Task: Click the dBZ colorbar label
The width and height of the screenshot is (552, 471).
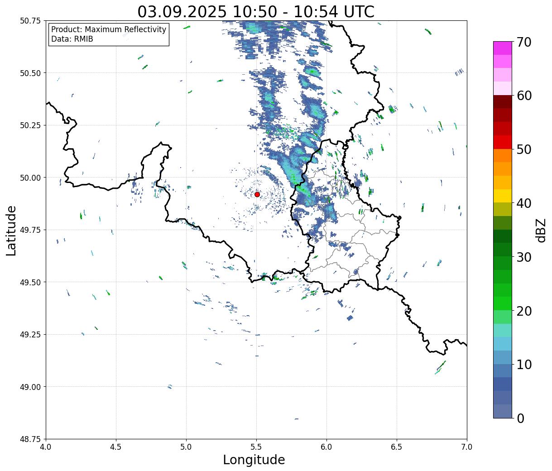Action: point(541,230)
